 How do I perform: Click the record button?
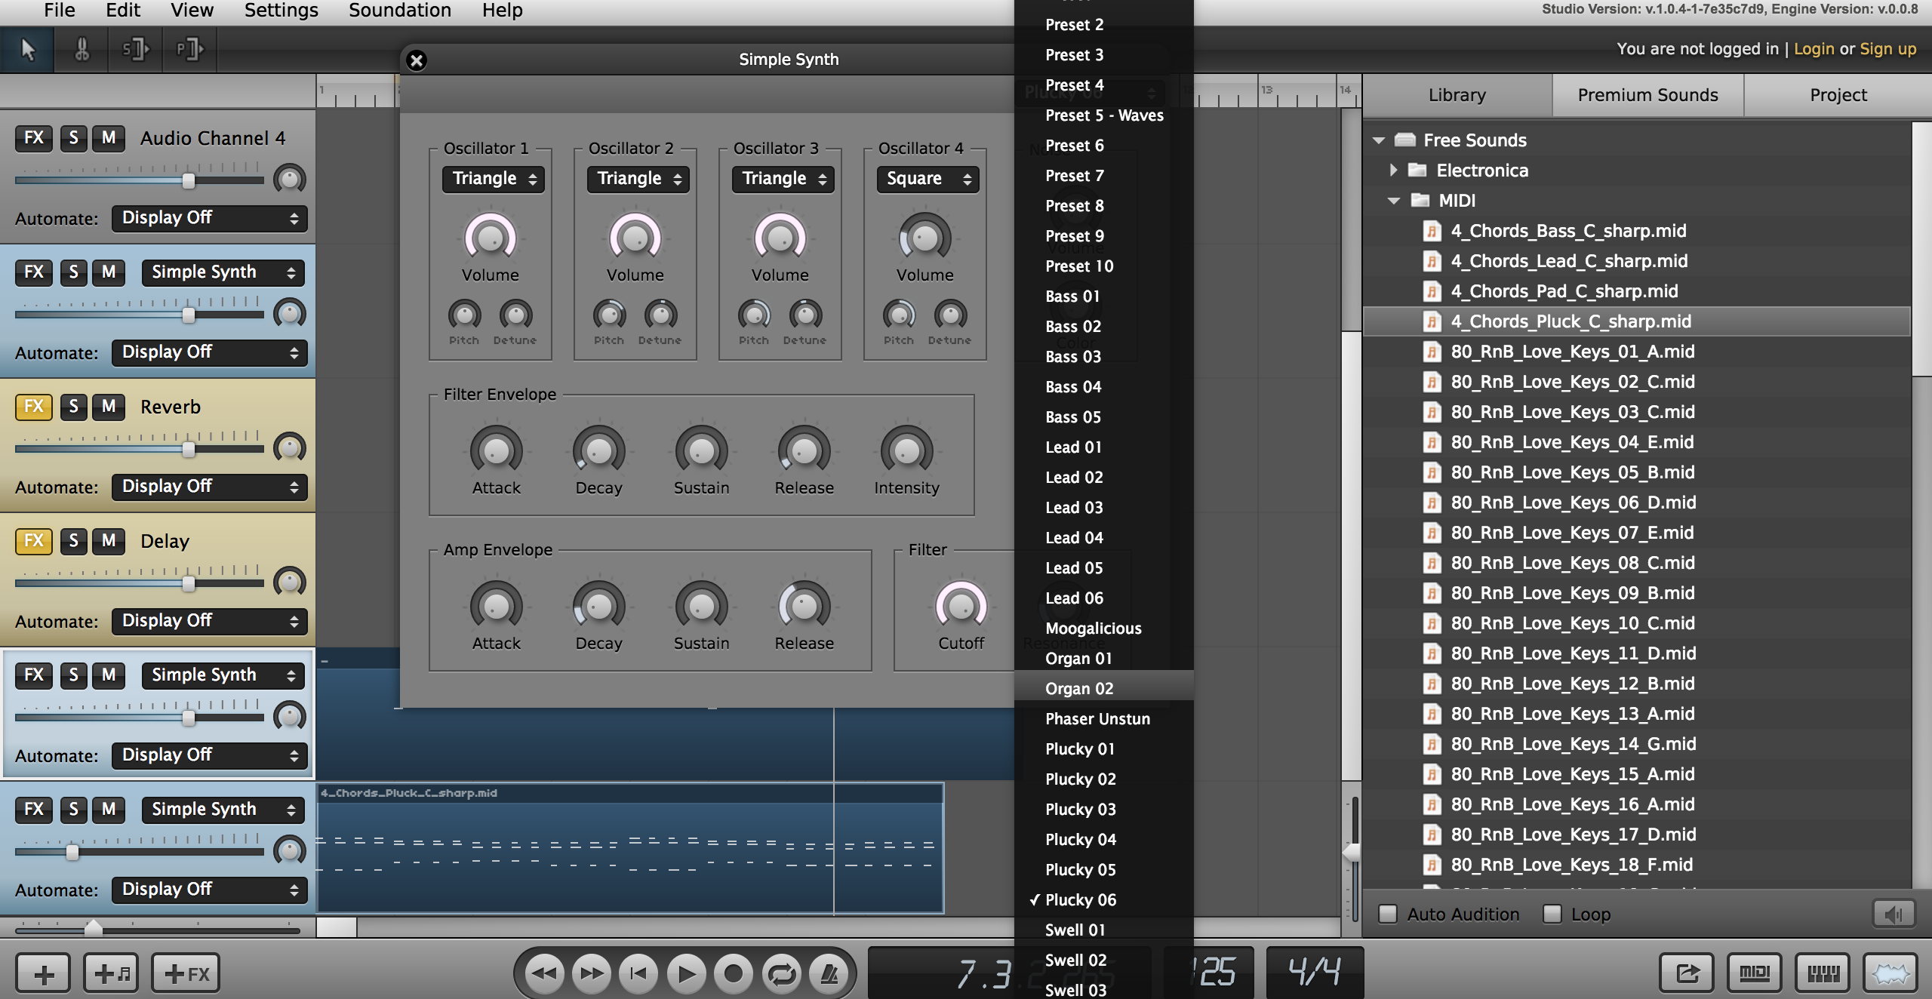tap(733, 974)
